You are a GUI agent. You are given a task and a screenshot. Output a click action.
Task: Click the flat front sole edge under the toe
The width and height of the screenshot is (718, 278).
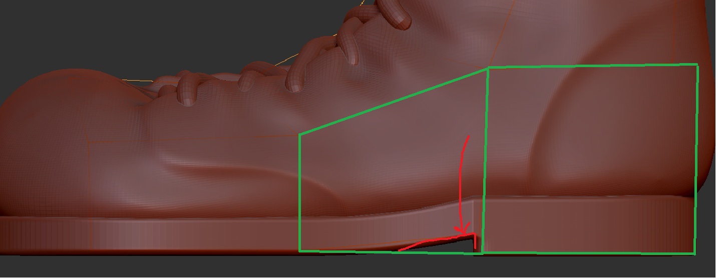150,235
